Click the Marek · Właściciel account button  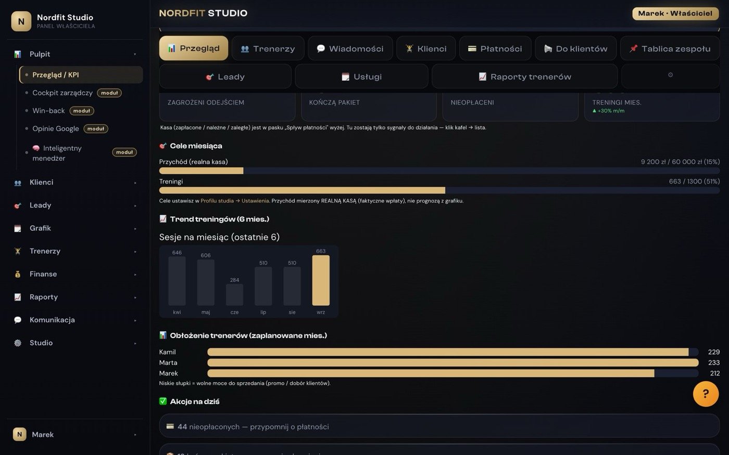(676, 14)
